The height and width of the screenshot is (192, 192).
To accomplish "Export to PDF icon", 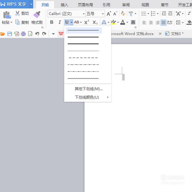I will 17,34.
